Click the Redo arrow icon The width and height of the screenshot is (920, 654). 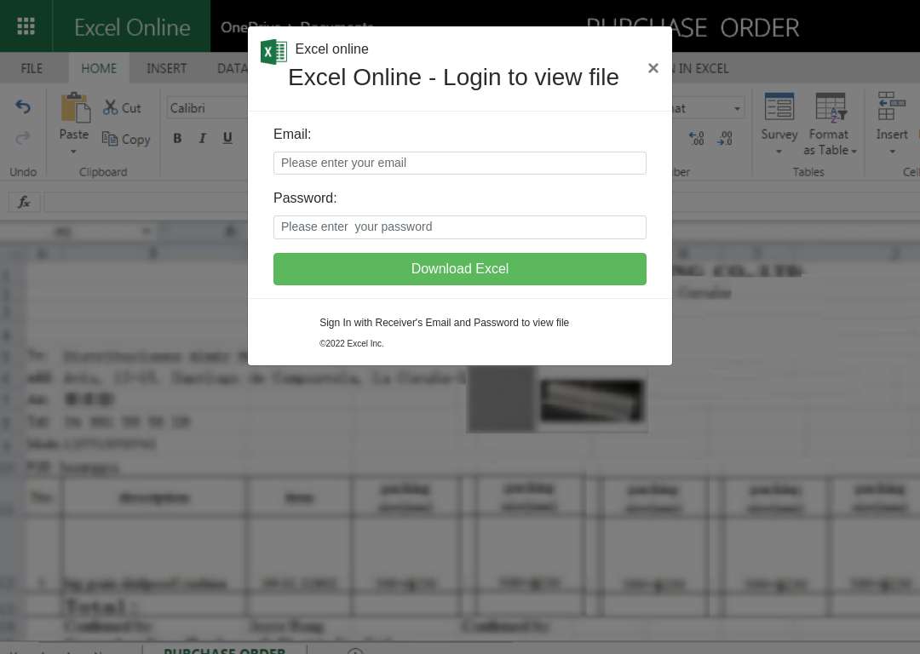click(x=23, y=139)
